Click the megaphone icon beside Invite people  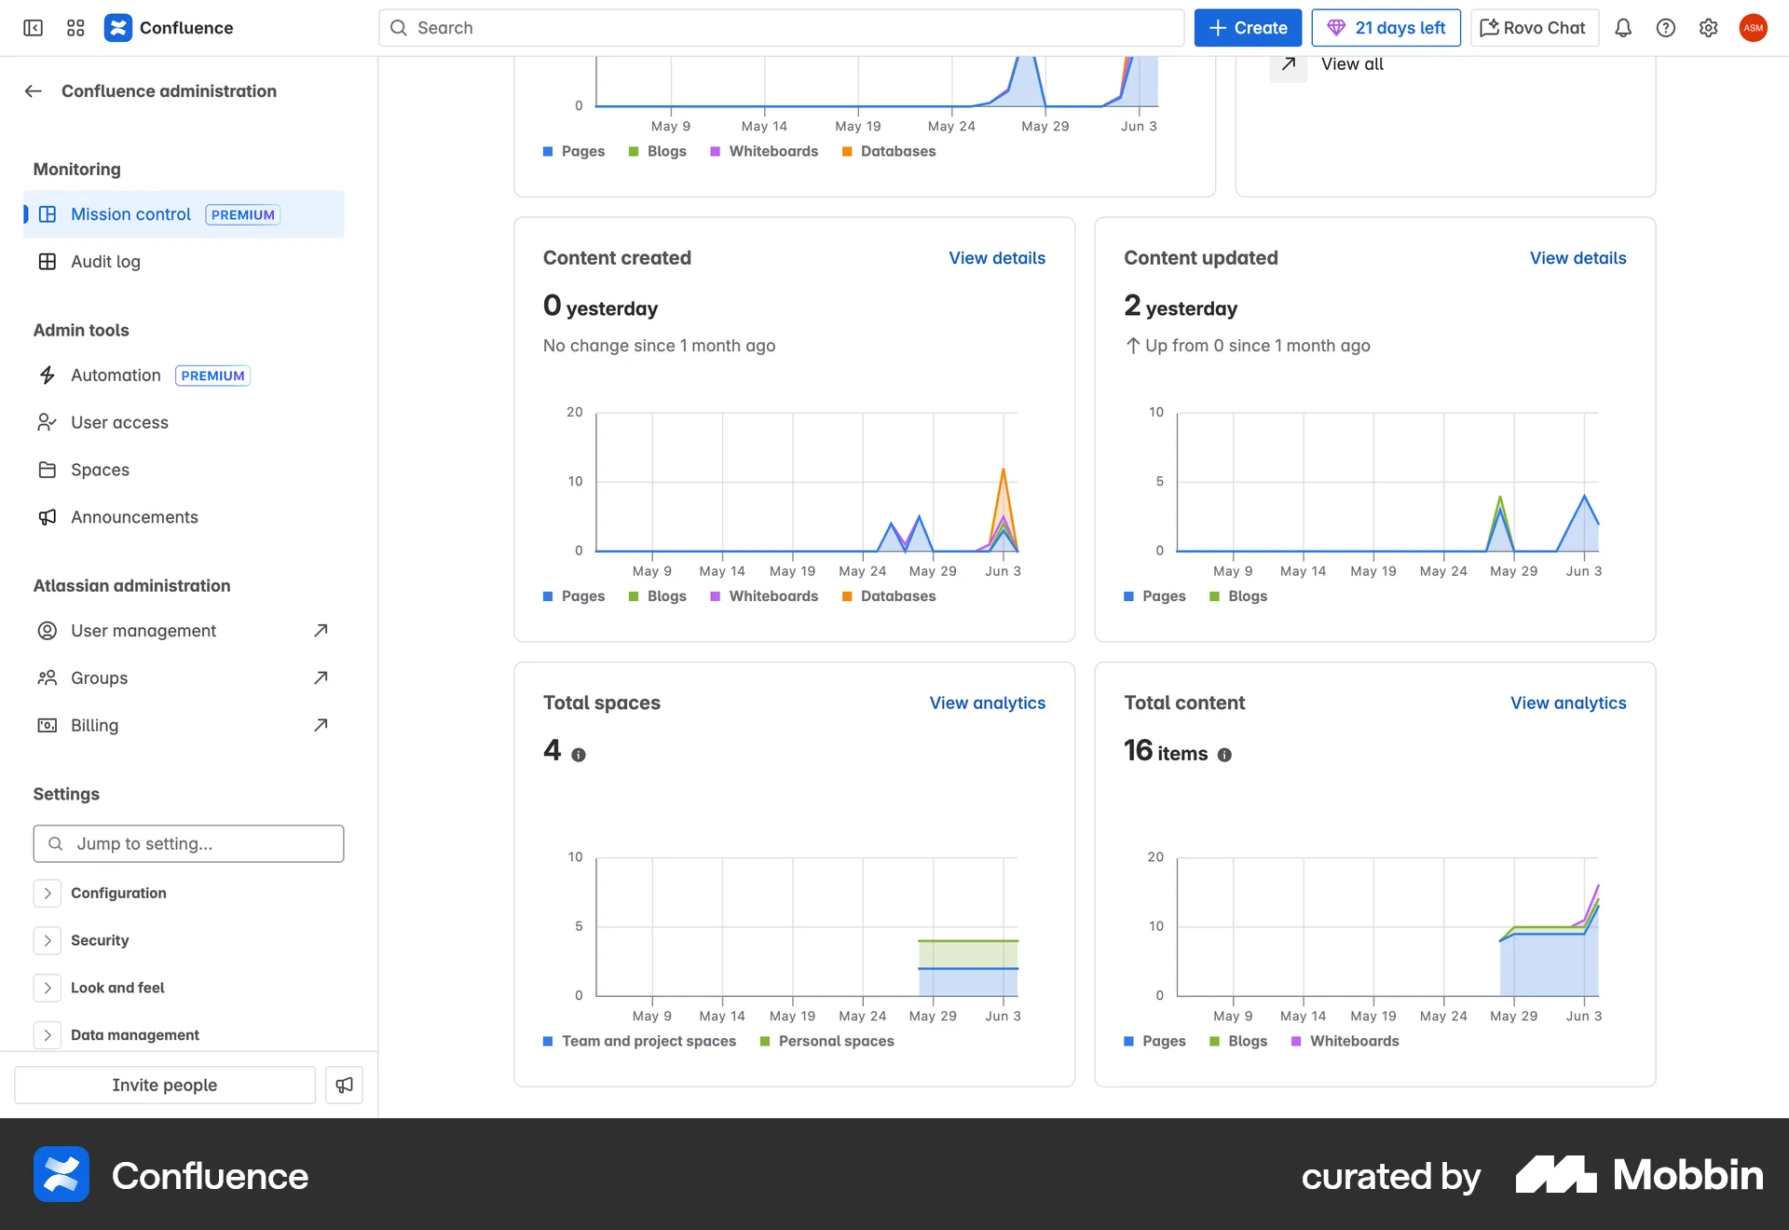pos(344,1085)
